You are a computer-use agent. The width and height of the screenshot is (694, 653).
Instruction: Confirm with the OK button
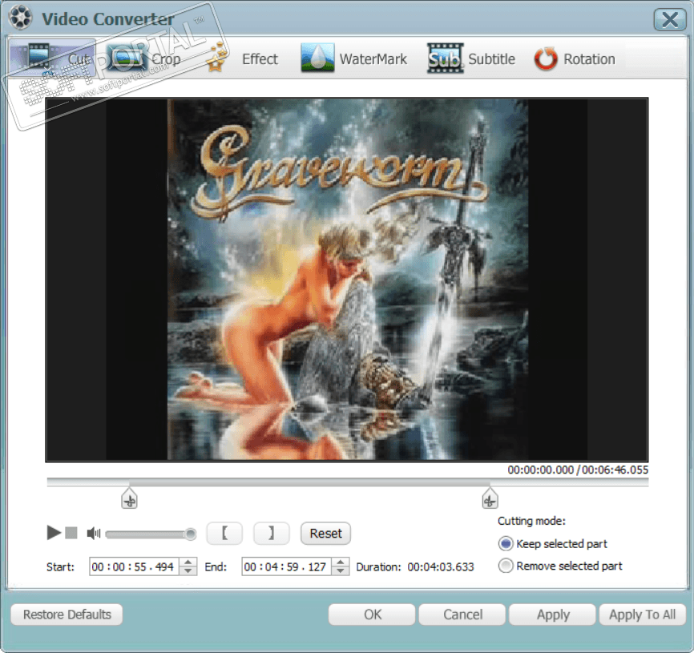pyautogui.click(x=372, y=615)
